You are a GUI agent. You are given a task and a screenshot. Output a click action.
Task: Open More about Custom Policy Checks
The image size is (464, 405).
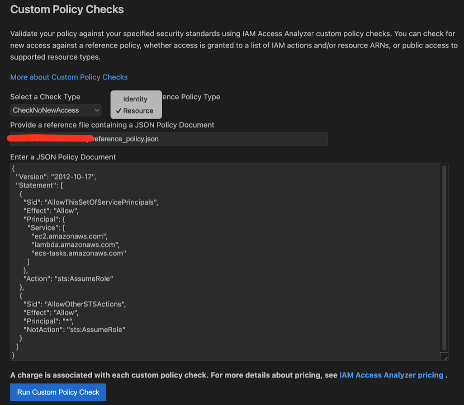[69, 77]
